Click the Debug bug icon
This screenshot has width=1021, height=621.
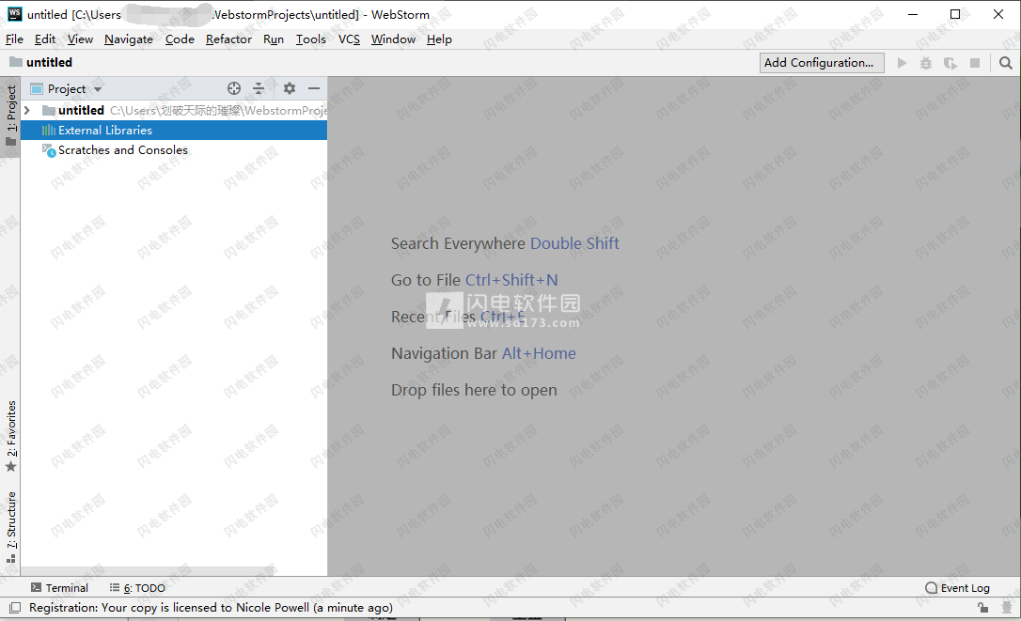[x=926, y=63]
